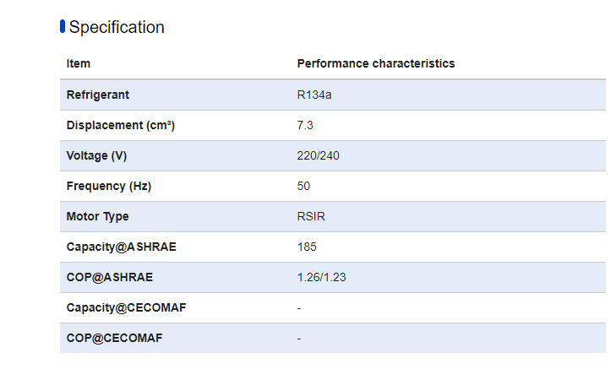Select the Capacity@CECOMAF row label
This screenshot has height=380, width=616.
tap(126, 307)
